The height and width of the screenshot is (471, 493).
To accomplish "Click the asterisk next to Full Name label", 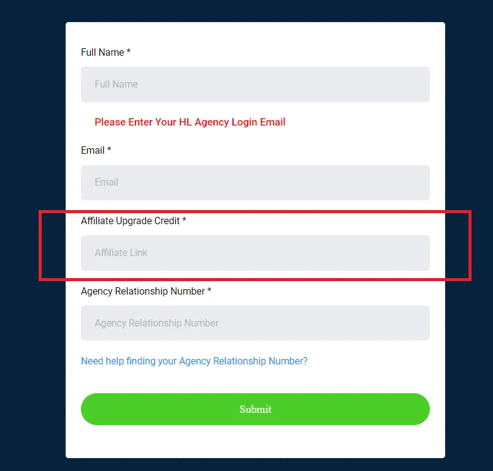I will click(128, 51).
